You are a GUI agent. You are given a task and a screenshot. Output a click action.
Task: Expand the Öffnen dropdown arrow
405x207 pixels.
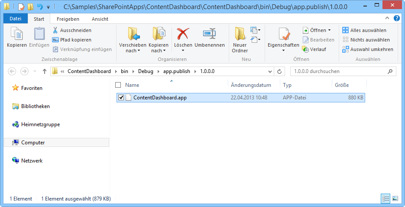point(329,30)
